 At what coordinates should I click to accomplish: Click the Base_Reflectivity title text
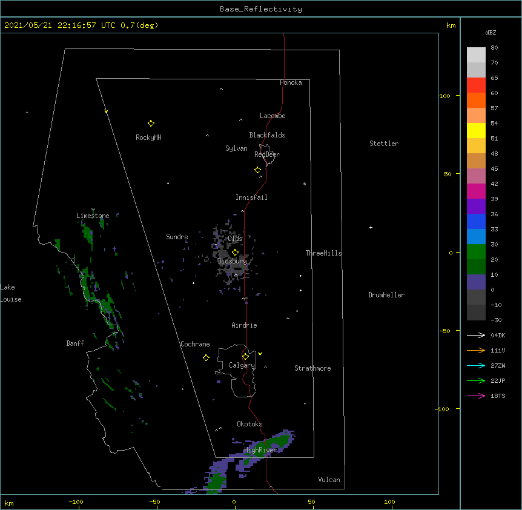pos(261,9)
